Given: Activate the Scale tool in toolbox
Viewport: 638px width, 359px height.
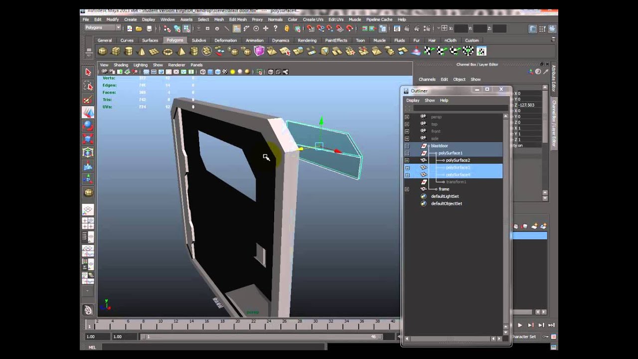Looking at the screenshot, I should [88, 139].
